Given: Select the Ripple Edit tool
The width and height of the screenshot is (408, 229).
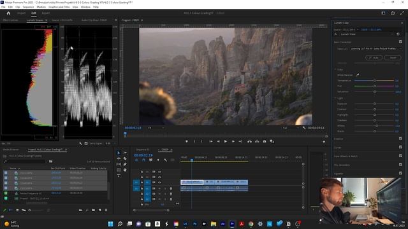Looking at the screenshot, I should (x=119, y=158).
